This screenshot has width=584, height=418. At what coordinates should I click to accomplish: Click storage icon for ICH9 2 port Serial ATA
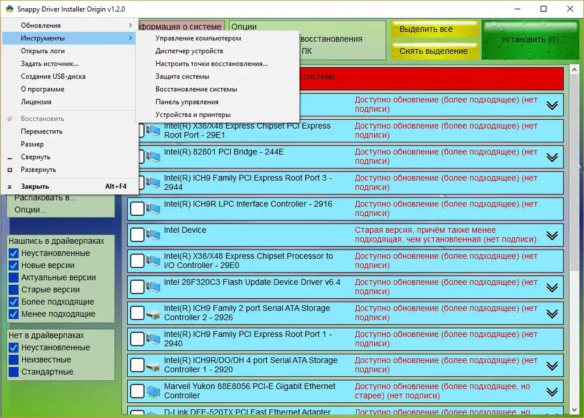point(153,315)
